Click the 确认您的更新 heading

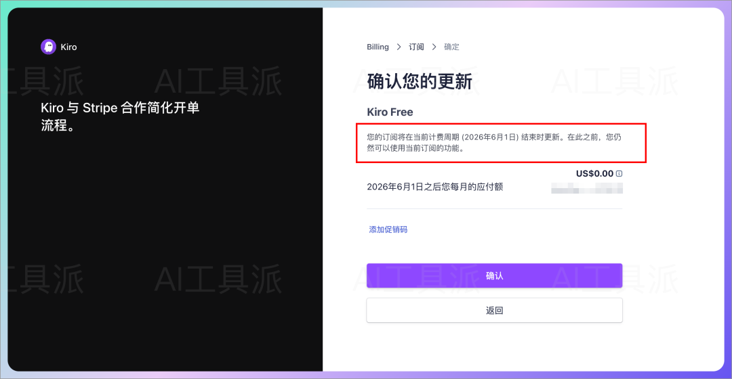[420, 81]
